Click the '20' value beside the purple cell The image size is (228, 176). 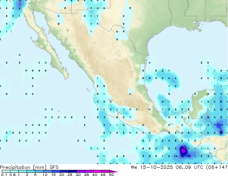coord(182,156)
